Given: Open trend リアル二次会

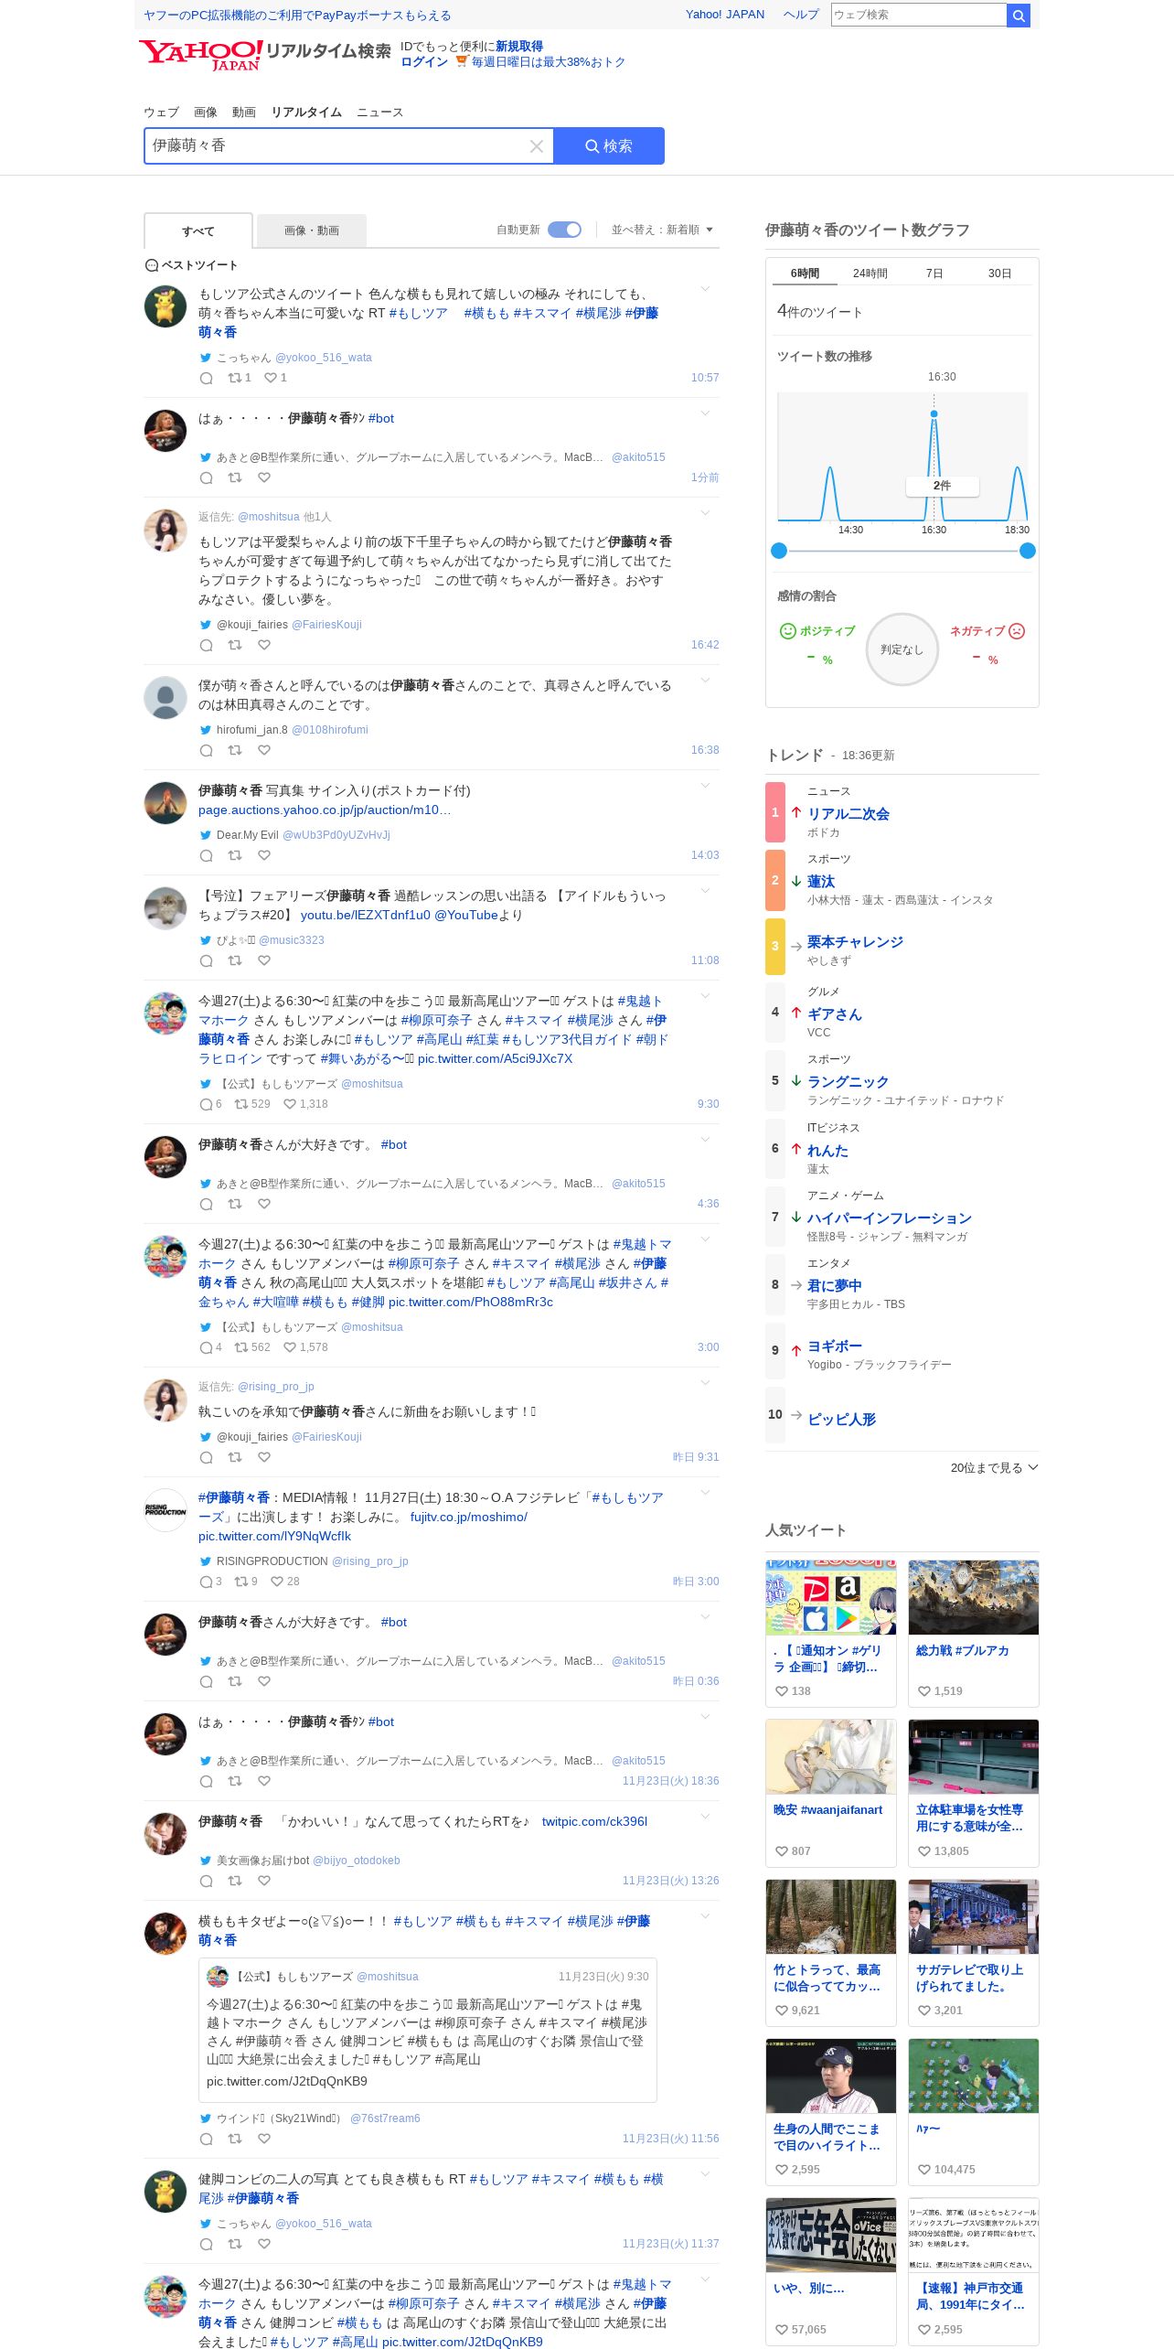Looking at the screenshot, I should (x=848, y=813).
